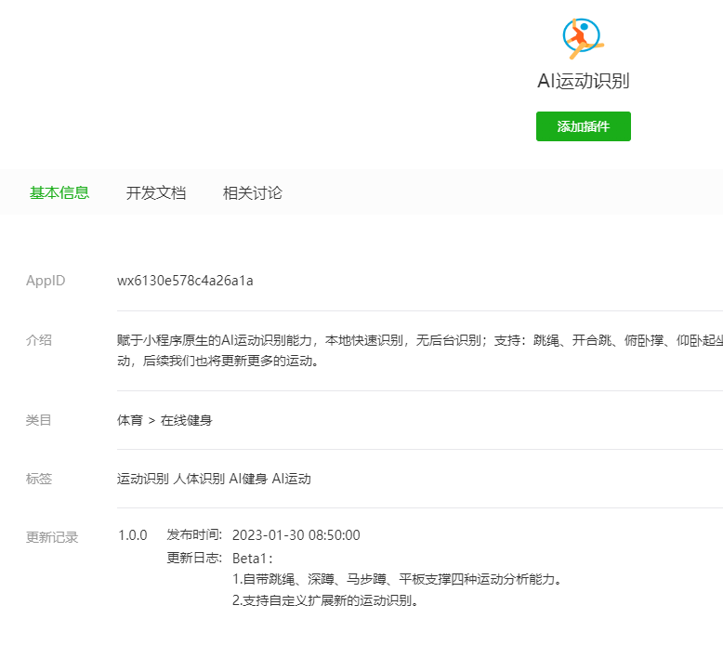Switch to the 开发文档 tab
The image size is (723, 645).
(x=156, y=192)
